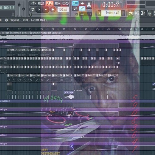Viewport: 155px width, 155px height.
Task: Select the V..ope automation clip
Action: tap(69, 95)
